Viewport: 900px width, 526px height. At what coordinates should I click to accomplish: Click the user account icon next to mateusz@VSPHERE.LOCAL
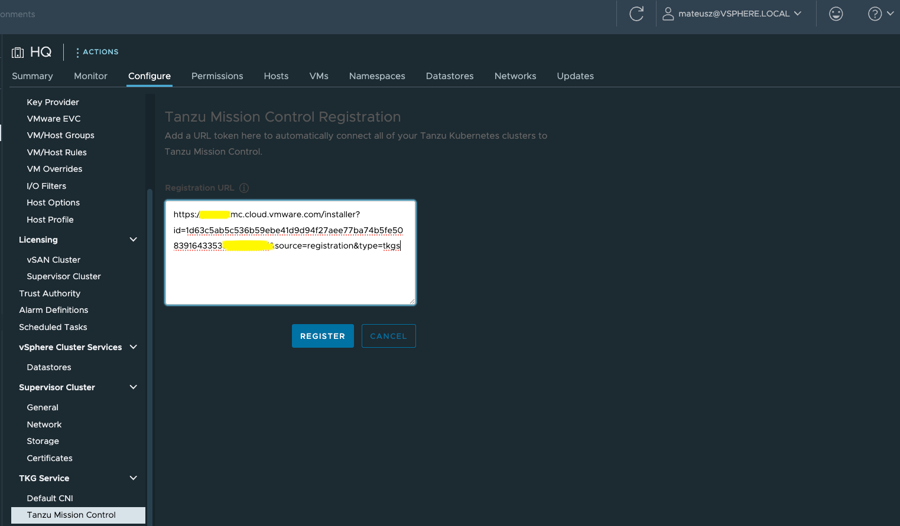coord(668,14)
